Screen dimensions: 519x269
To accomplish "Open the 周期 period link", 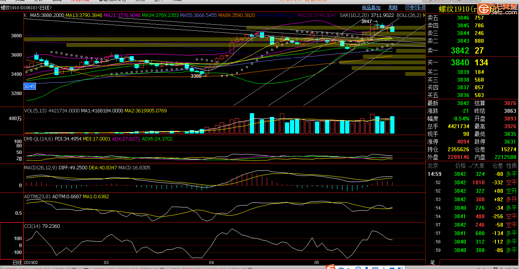I will click(393, 8).
